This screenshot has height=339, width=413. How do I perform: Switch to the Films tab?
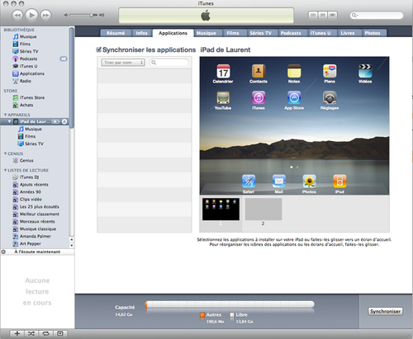tap(233, 33)
